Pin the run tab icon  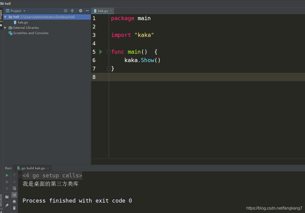[7, 205]
